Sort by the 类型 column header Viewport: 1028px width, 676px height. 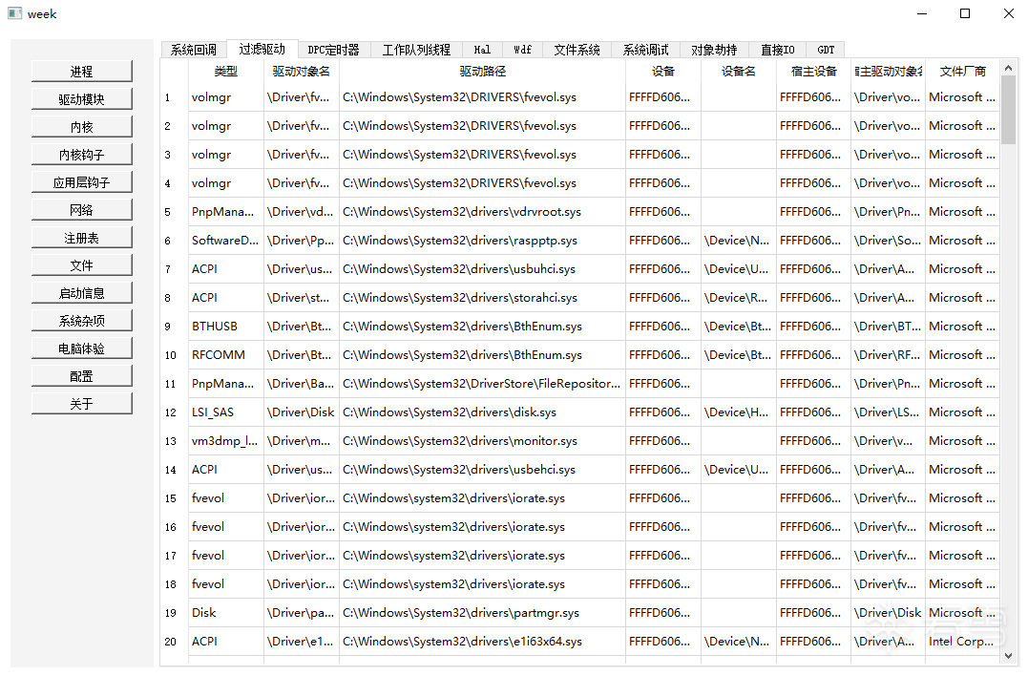point(225,71)
